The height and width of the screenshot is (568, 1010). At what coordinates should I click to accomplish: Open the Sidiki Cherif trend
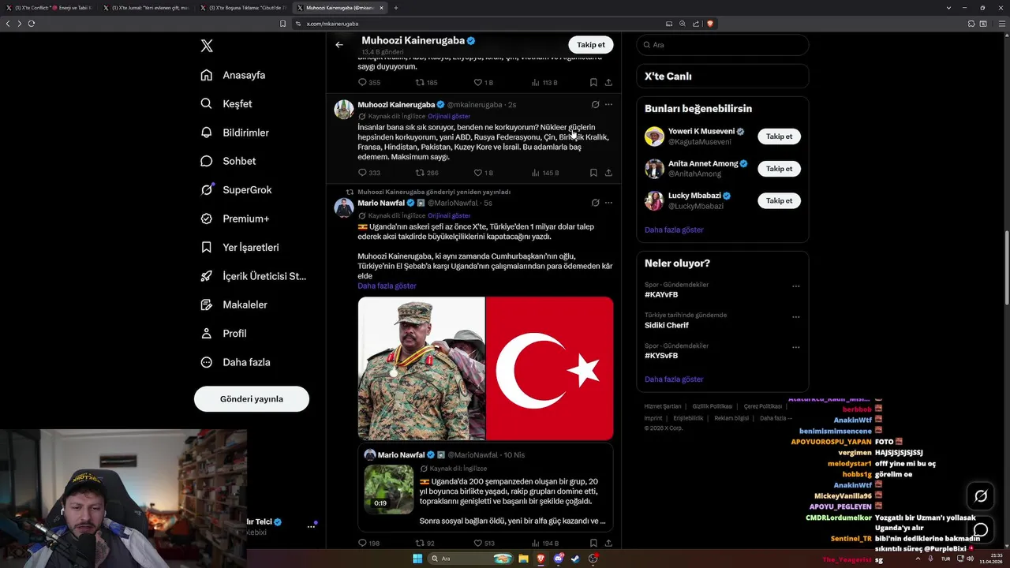coord(667,325)
